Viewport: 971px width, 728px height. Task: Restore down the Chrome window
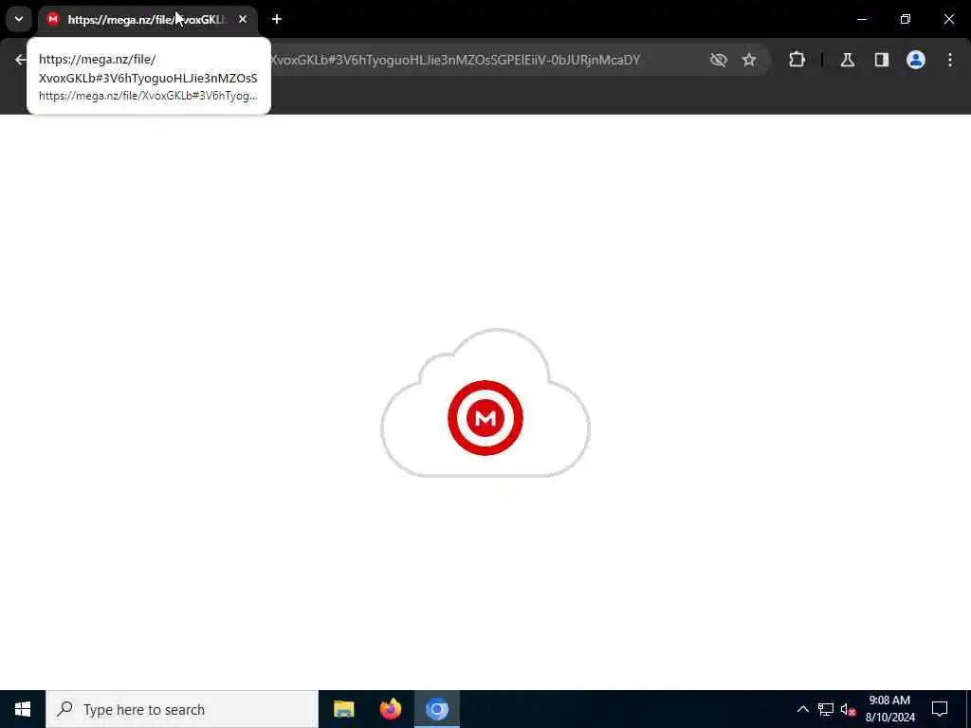(906, 19)
